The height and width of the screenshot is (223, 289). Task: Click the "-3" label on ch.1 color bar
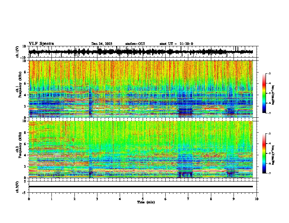[x=269, y=74]
